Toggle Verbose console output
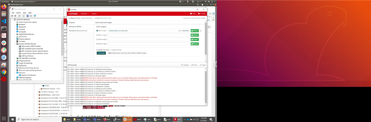The width and height of the screenshot is (371, 122). (185, 65)
